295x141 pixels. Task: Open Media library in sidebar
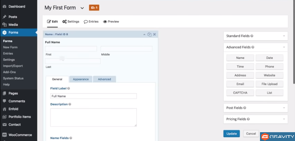[13, 24]
